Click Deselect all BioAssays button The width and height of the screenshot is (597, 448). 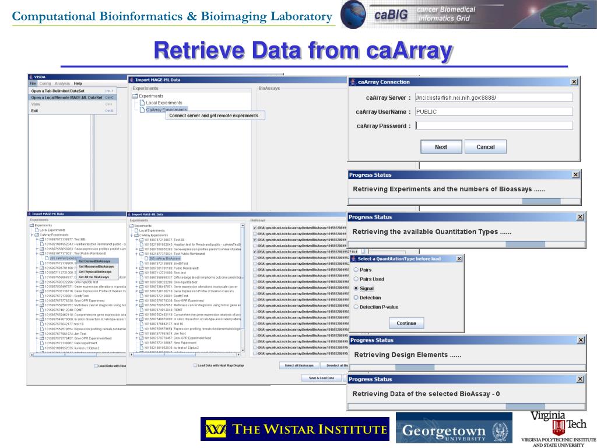(335, 365)
